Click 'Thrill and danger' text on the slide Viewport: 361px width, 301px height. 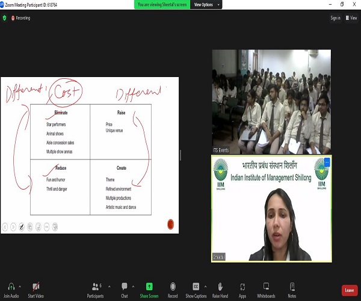[x=57, y=189]
